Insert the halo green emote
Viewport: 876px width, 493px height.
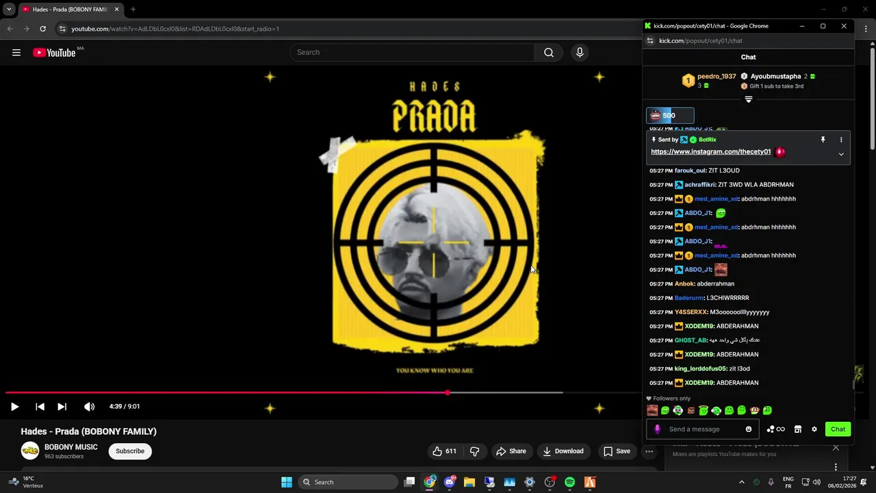pos(703,411)
